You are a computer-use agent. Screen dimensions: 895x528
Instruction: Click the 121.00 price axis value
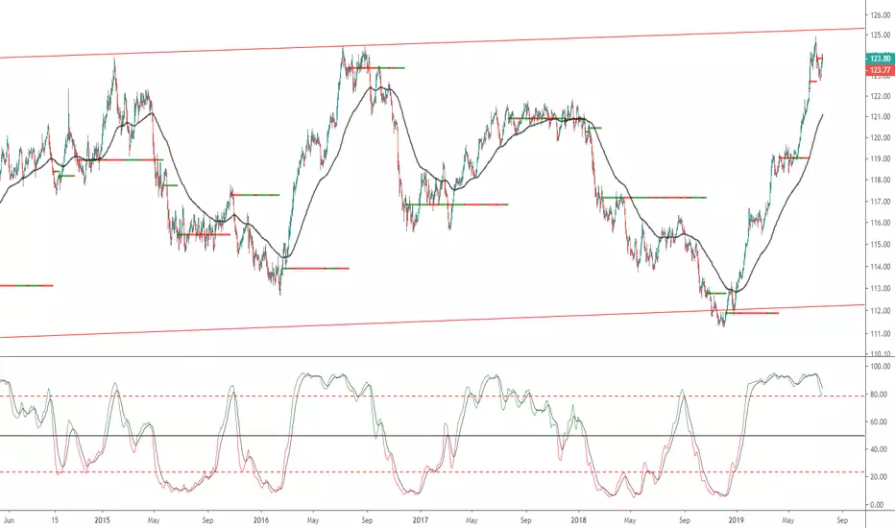(881, 117)
